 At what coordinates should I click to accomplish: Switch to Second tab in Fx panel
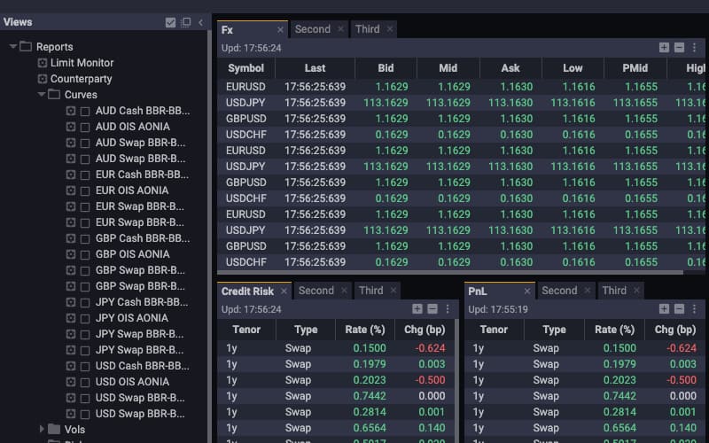point(312,29)
